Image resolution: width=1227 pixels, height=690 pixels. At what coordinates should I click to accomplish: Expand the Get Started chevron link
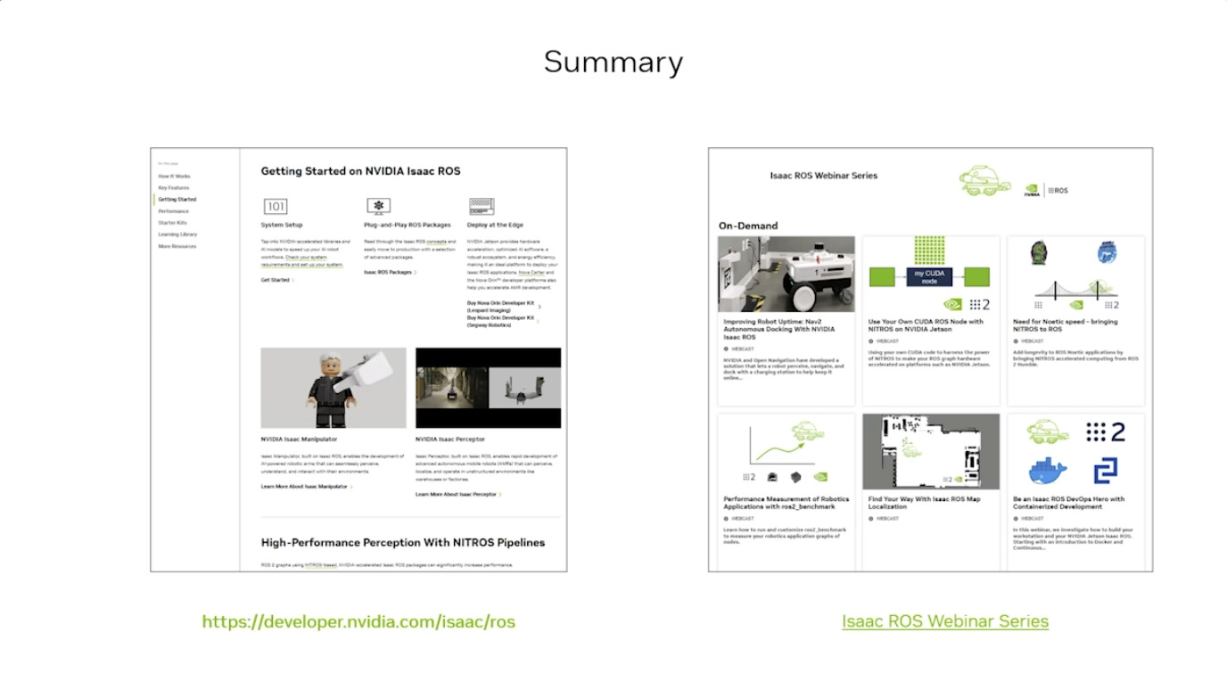[x=277, y=280]
